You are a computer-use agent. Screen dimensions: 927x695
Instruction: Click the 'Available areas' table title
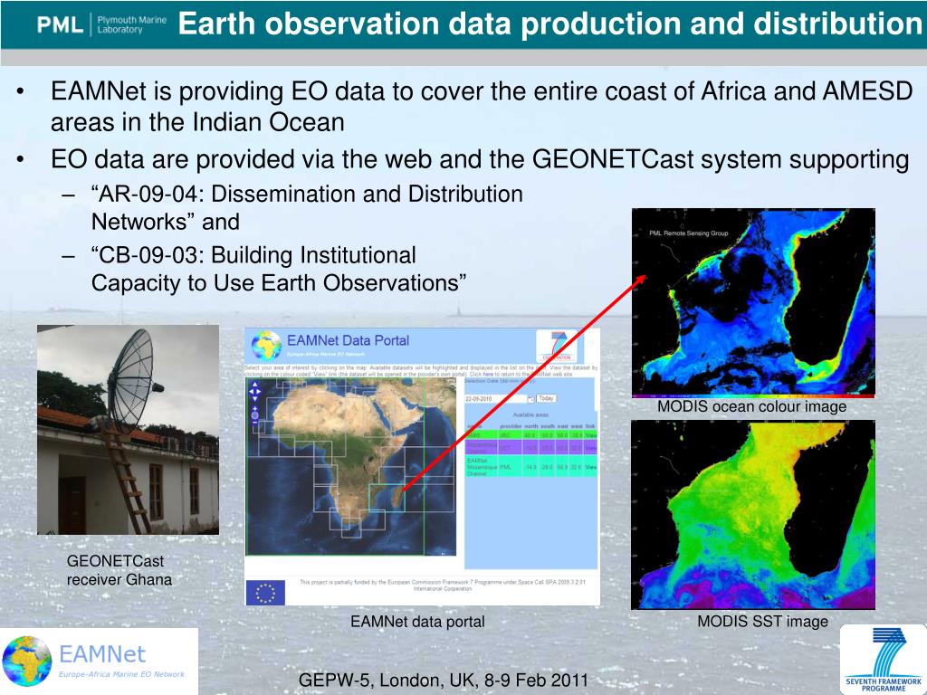(x=530, y=414)
